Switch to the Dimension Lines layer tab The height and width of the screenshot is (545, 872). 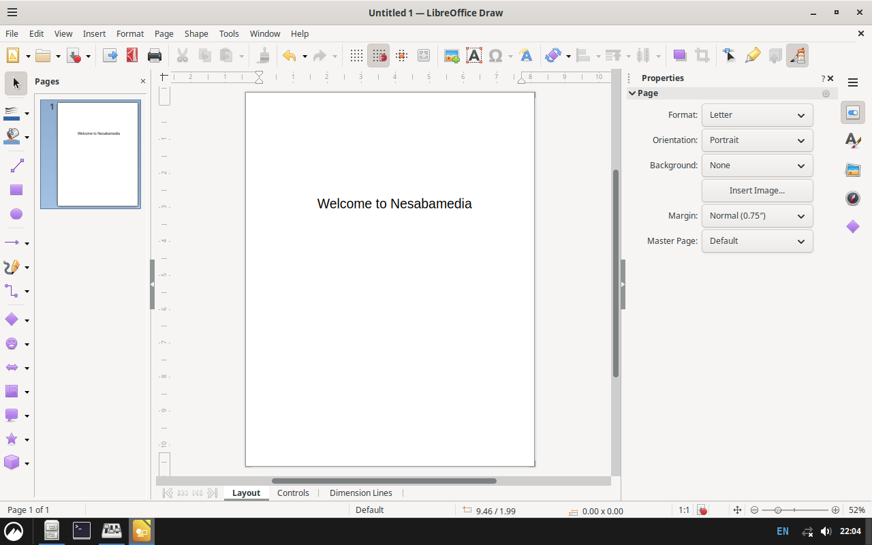[360, 493]
